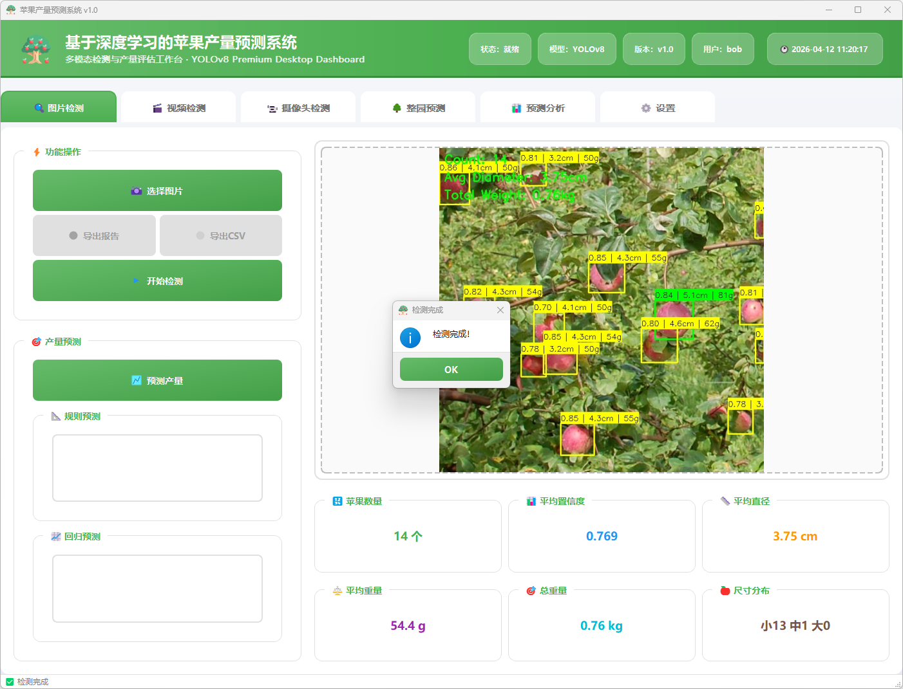Click the chart icon on 预测产量
Viewport: 903px width, 689px height.
point(136,381)
